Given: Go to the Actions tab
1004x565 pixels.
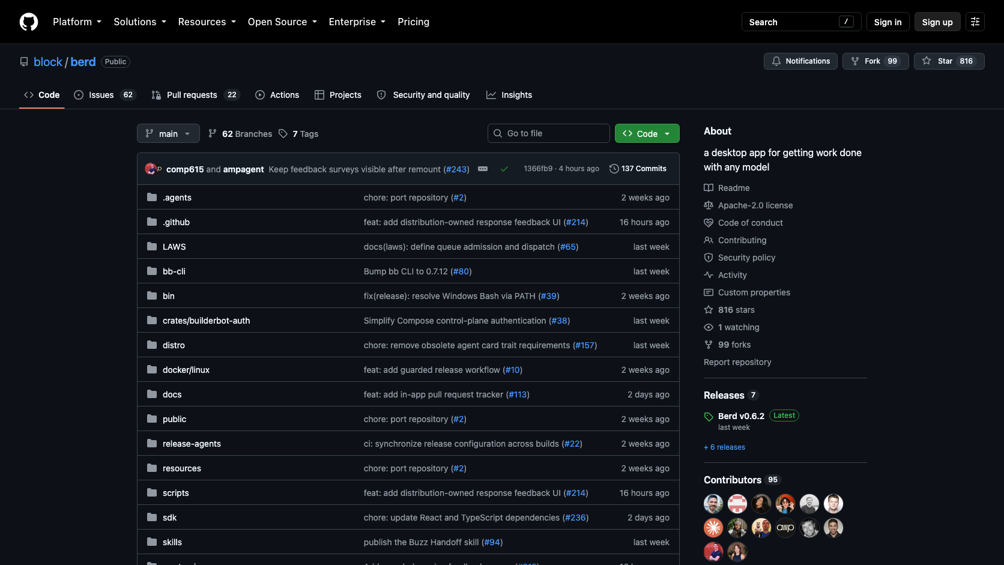Looking at the screenshot, I should pyautogui.click(x=277, y=95).
